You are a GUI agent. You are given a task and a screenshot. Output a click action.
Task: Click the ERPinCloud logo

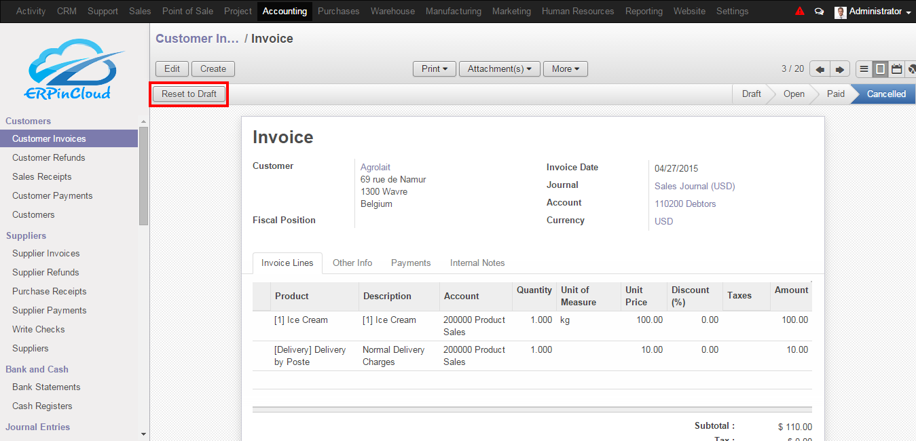pyautogui.click(x=76, y=70)
